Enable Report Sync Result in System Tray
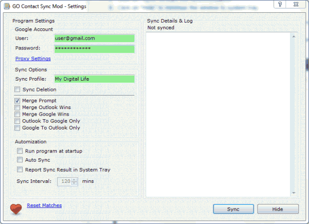 (20, 170)
